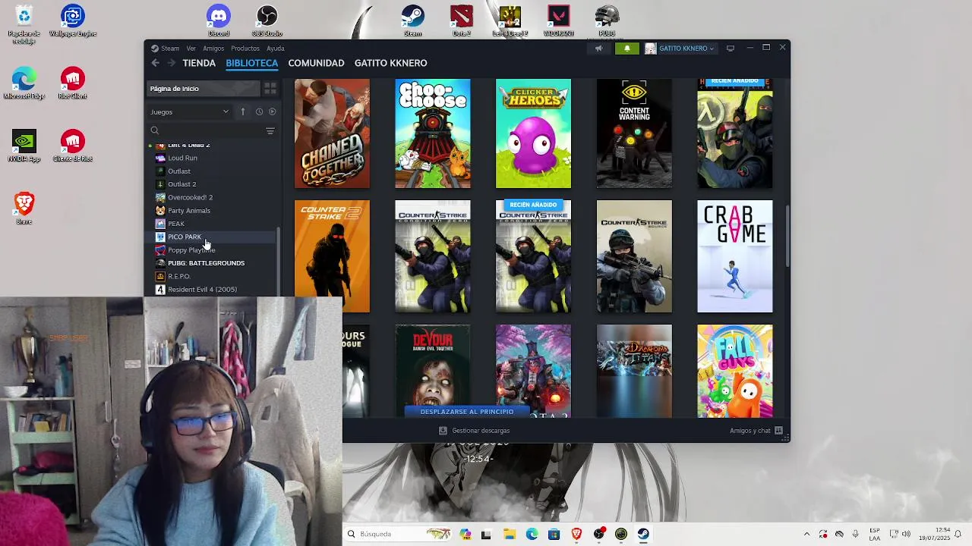Show ready-to-play games icon
The image size is (972, 546).
tap(273, 111)
